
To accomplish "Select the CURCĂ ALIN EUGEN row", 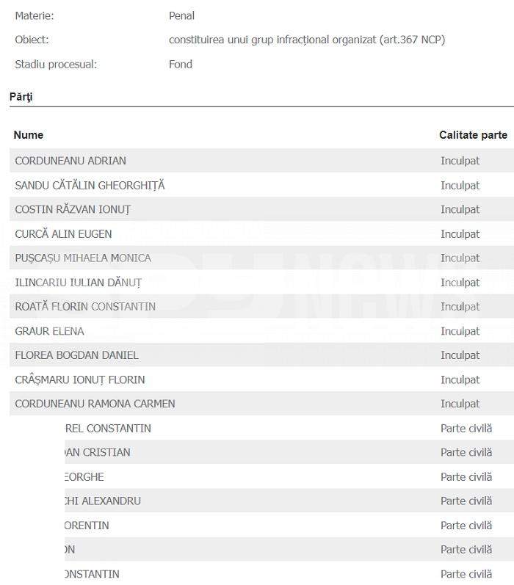I will [261, 233].
